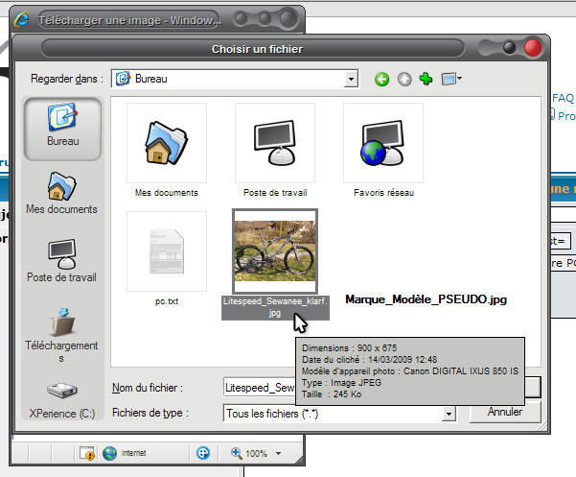Go to Poste de travail in sidebar

click(61, 261)
